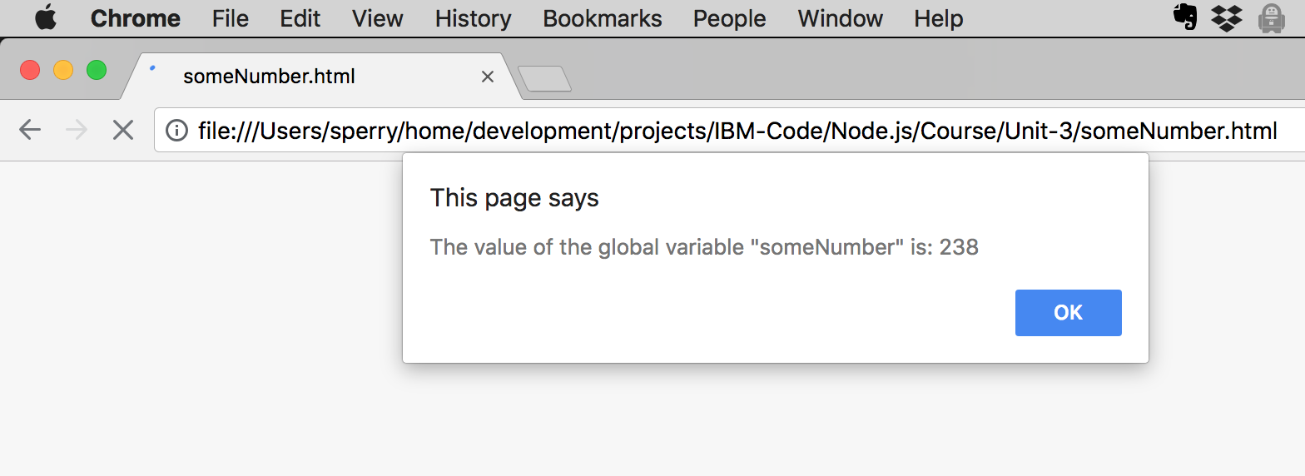Expand the View menu
Screen dimensions: 1305x476
coord(377,18)
